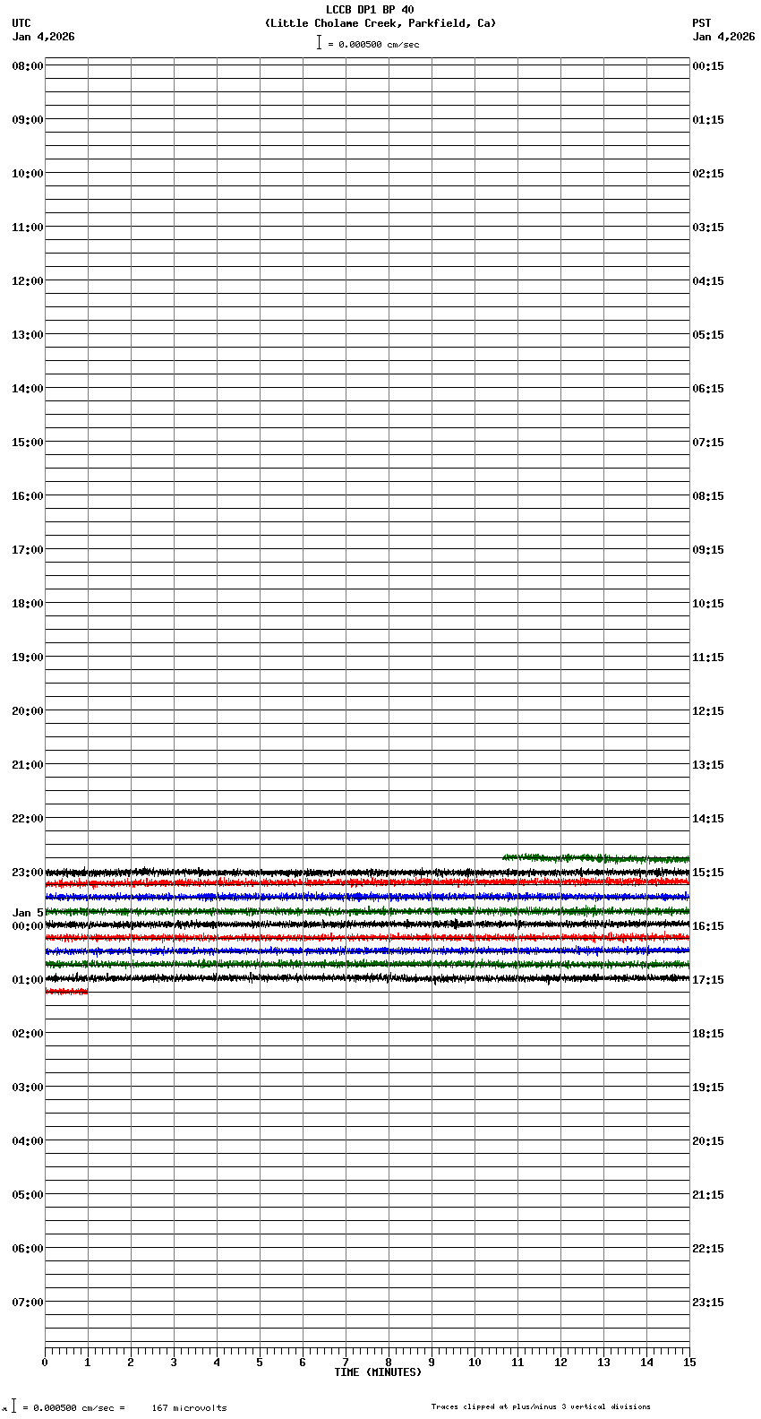Image resolution: width=761 pixels, height=1419 pixels.
Task: Click the 'Jan 5' date change label
Action: pyautogui.click(x=28, y=913)
